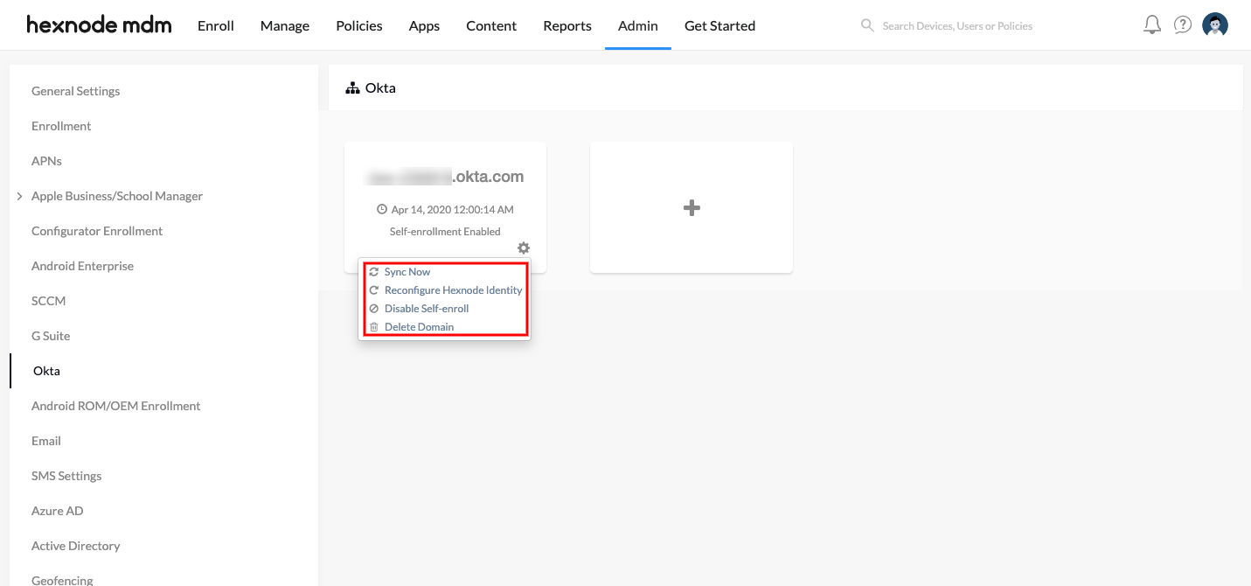Click the search magnifier icon

click(867, 25)
